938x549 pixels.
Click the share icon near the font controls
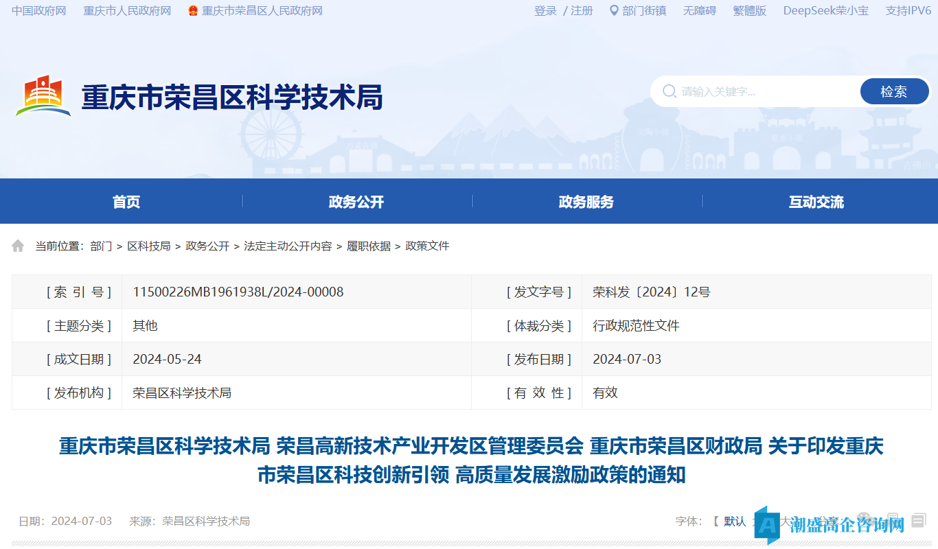tap(864, 518)
